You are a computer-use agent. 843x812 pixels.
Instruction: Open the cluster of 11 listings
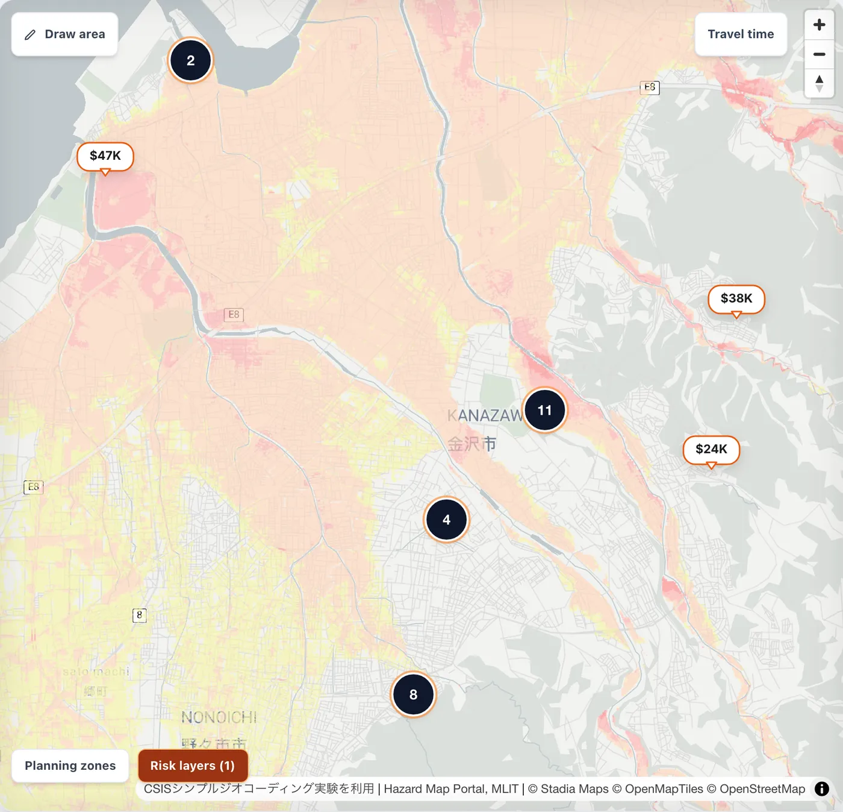[x=545, y=410]
